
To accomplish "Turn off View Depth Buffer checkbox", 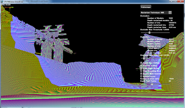I will (141, 68).
